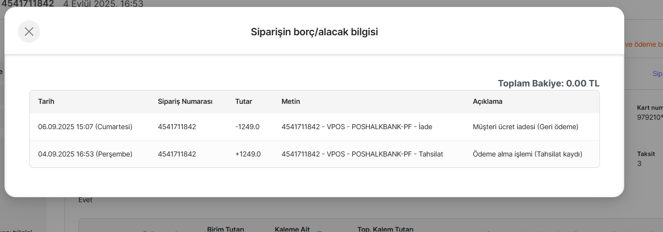Close the borç/alacak bilgisi dialog
Viewport: 663px width, 232px height.
pos(29,32)
